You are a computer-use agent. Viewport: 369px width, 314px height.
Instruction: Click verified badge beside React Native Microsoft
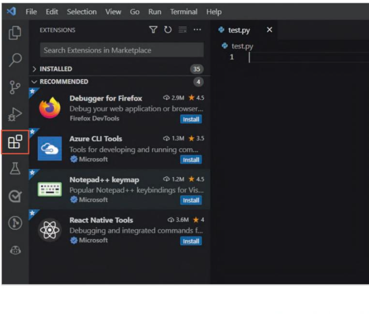tap(74, 240)
